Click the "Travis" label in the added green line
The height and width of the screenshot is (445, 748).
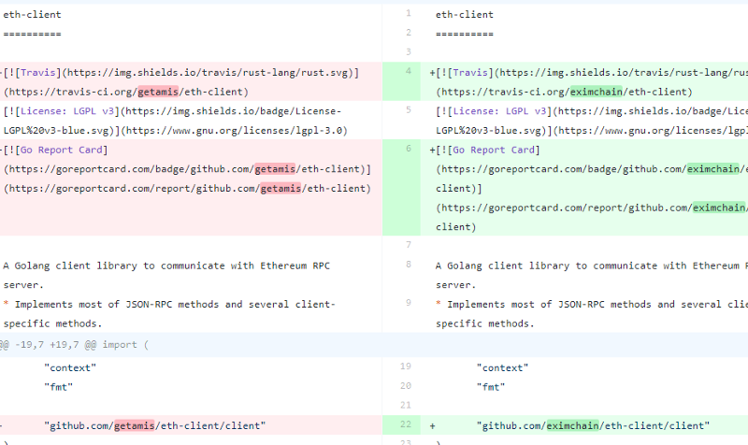(470, 73)
